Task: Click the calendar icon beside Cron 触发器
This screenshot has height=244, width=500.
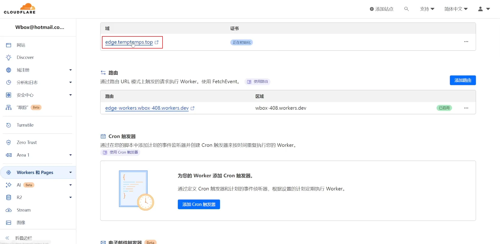Action: point(103,136)
